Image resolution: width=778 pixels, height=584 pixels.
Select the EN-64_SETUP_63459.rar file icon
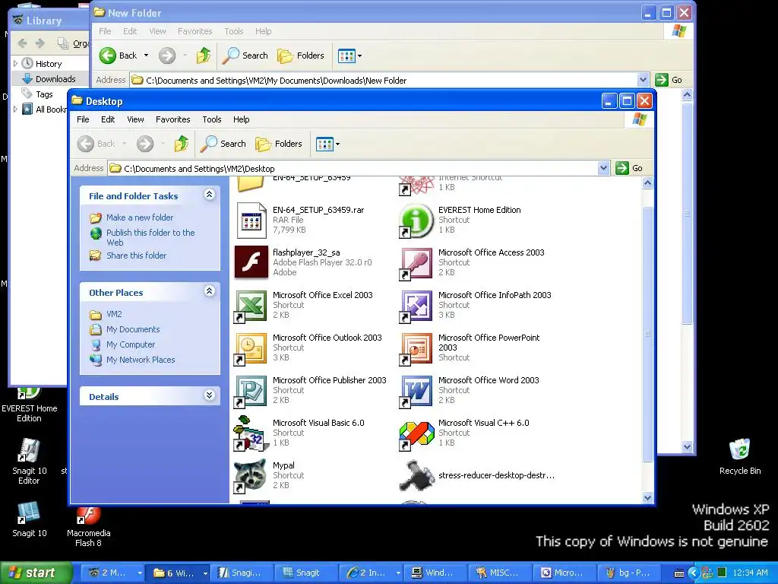coord(251,220)
